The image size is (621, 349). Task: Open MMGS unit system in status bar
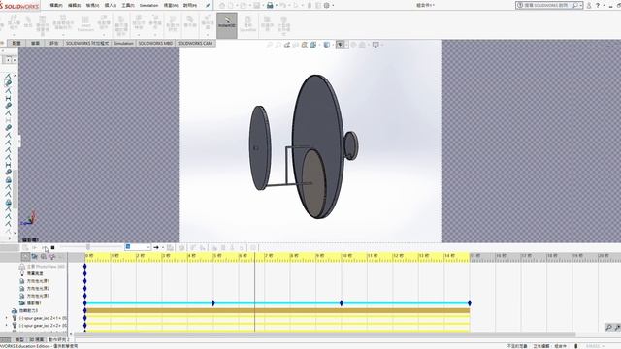pos(595,346)
